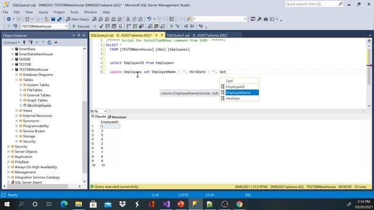Image resolution: width=374 pixels, height=210 pixels.
Task: Click the Refresh icon in Object Explorer
Action: [x=49, y=43]
